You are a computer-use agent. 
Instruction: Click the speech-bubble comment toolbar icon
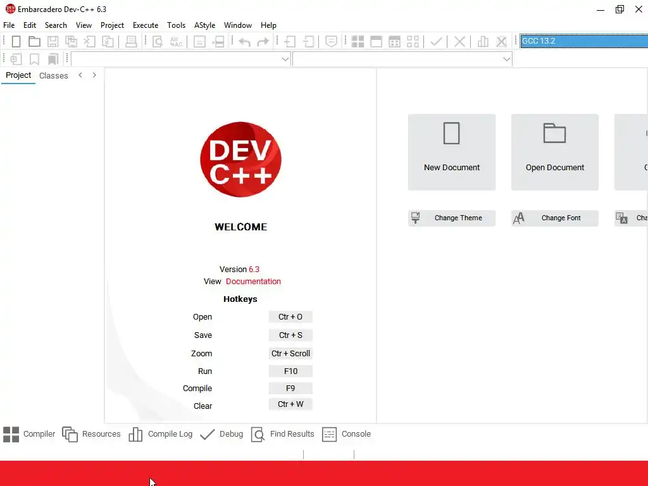click(332, 41)
